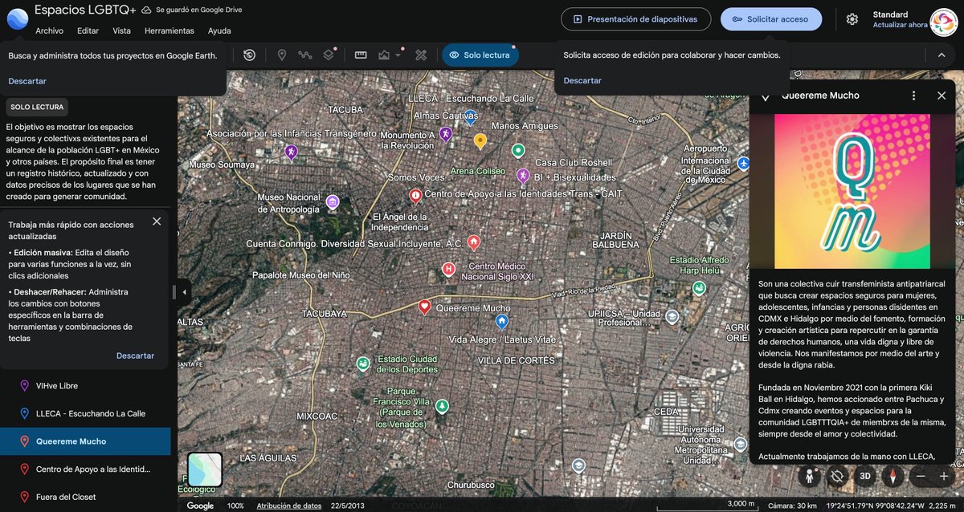Viewport: 964px width, 512px height.
Task: Dismiss the projects search tooltip with Descartar
Action: click(x=27, y=81)
